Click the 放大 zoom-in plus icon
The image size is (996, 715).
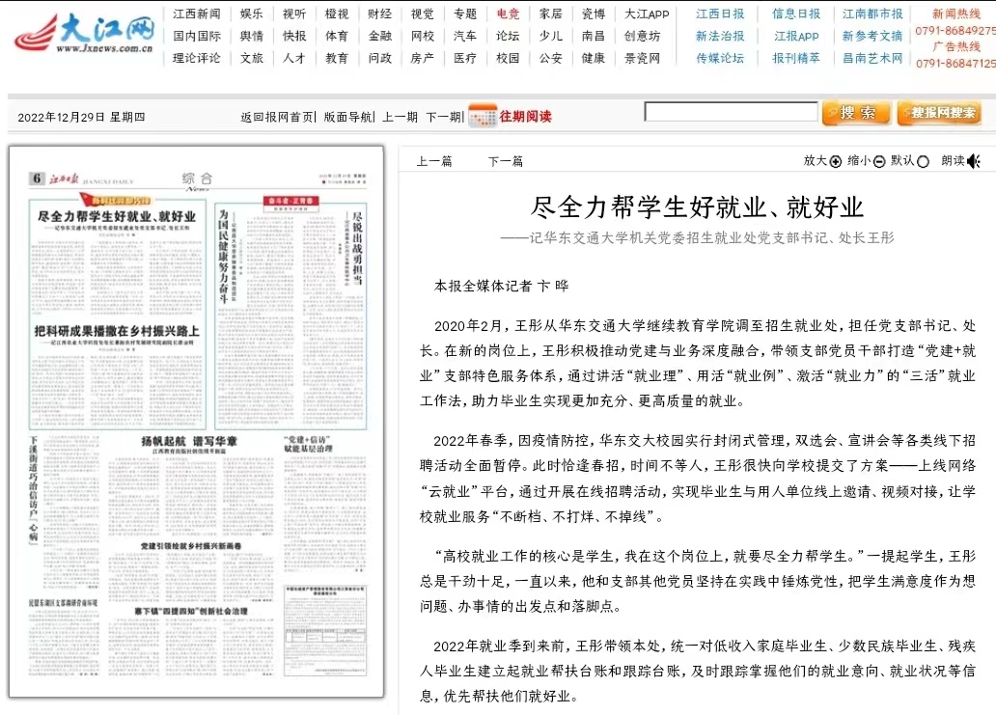tap(836, 161)
